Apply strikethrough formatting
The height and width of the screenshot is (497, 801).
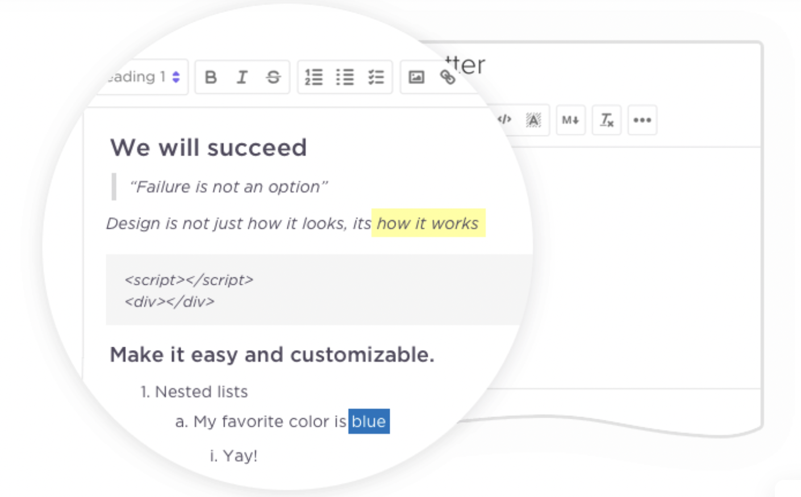pyautogui.click(x=273, y=77)
